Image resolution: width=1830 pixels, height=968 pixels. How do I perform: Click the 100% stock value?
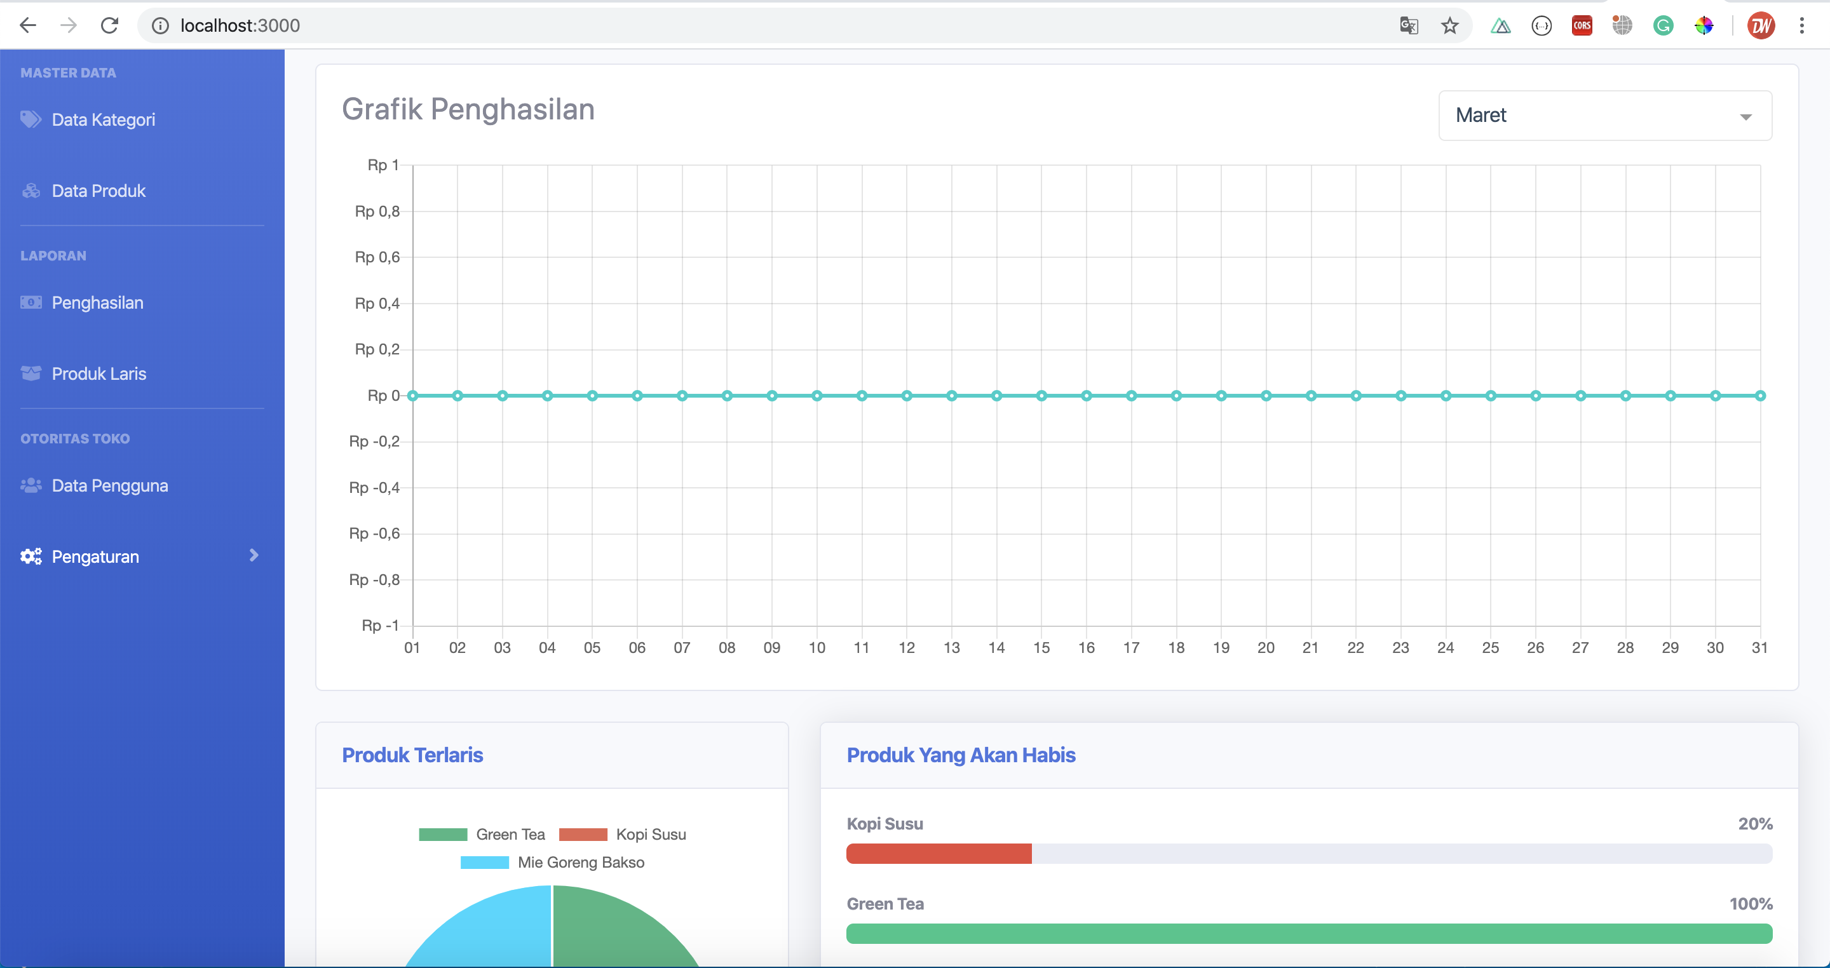pos(1751,904)
